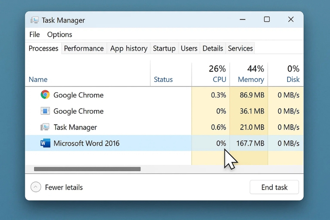The width and height of the screenshot is (330, 220).
Task: Open the File menu
Action: click(x=34, y=34)
